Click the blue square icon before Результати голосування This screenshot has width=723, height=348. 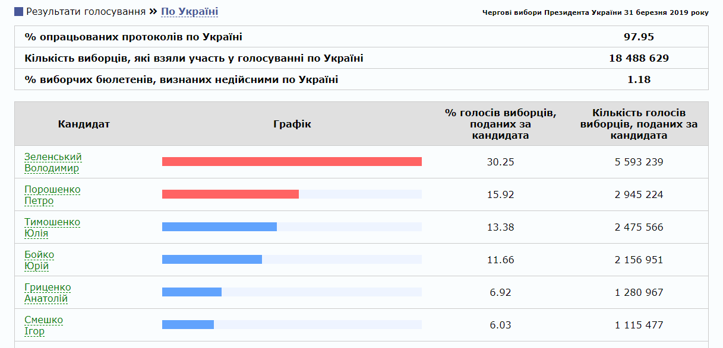point(19,12)
